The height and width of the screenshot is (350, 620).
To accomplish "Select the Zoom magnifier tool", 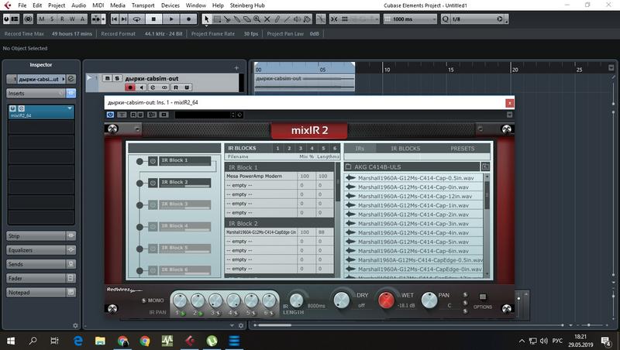I will click(x=257, y=19).
